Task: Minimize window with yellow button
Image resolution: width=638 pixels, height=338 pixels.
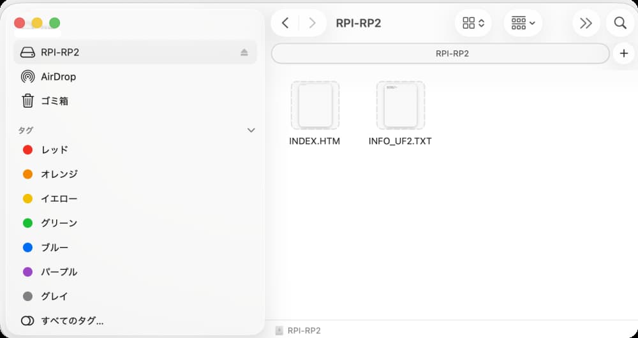Action: 37,23
